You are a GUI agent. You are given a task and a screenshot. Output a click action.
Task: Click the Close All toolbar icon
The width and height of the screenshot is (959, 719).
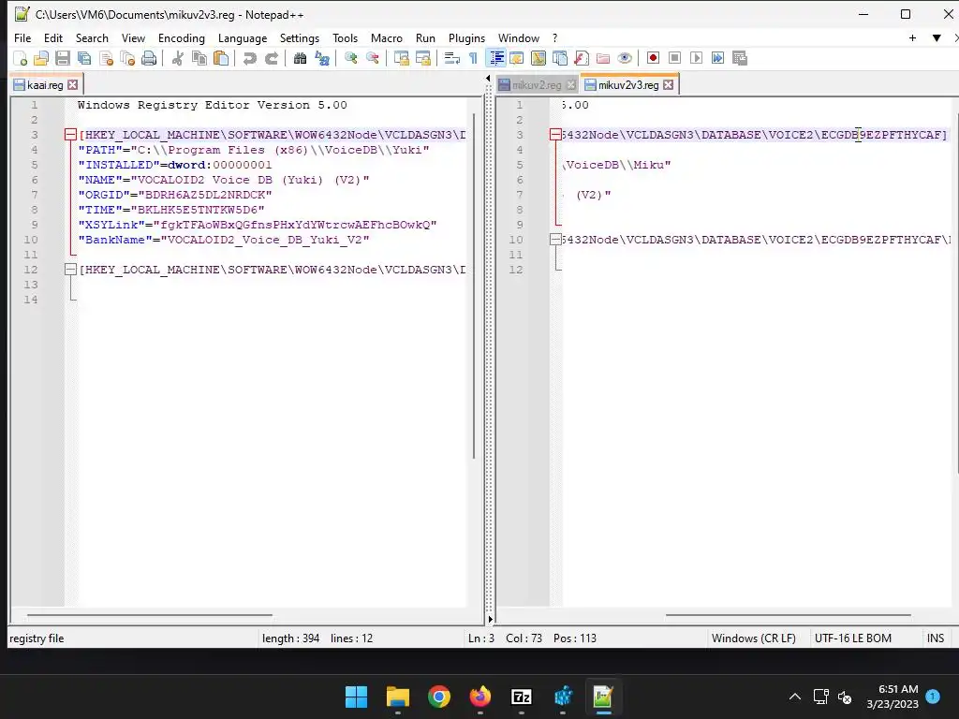pyautogui.click(x=127, y=58)
